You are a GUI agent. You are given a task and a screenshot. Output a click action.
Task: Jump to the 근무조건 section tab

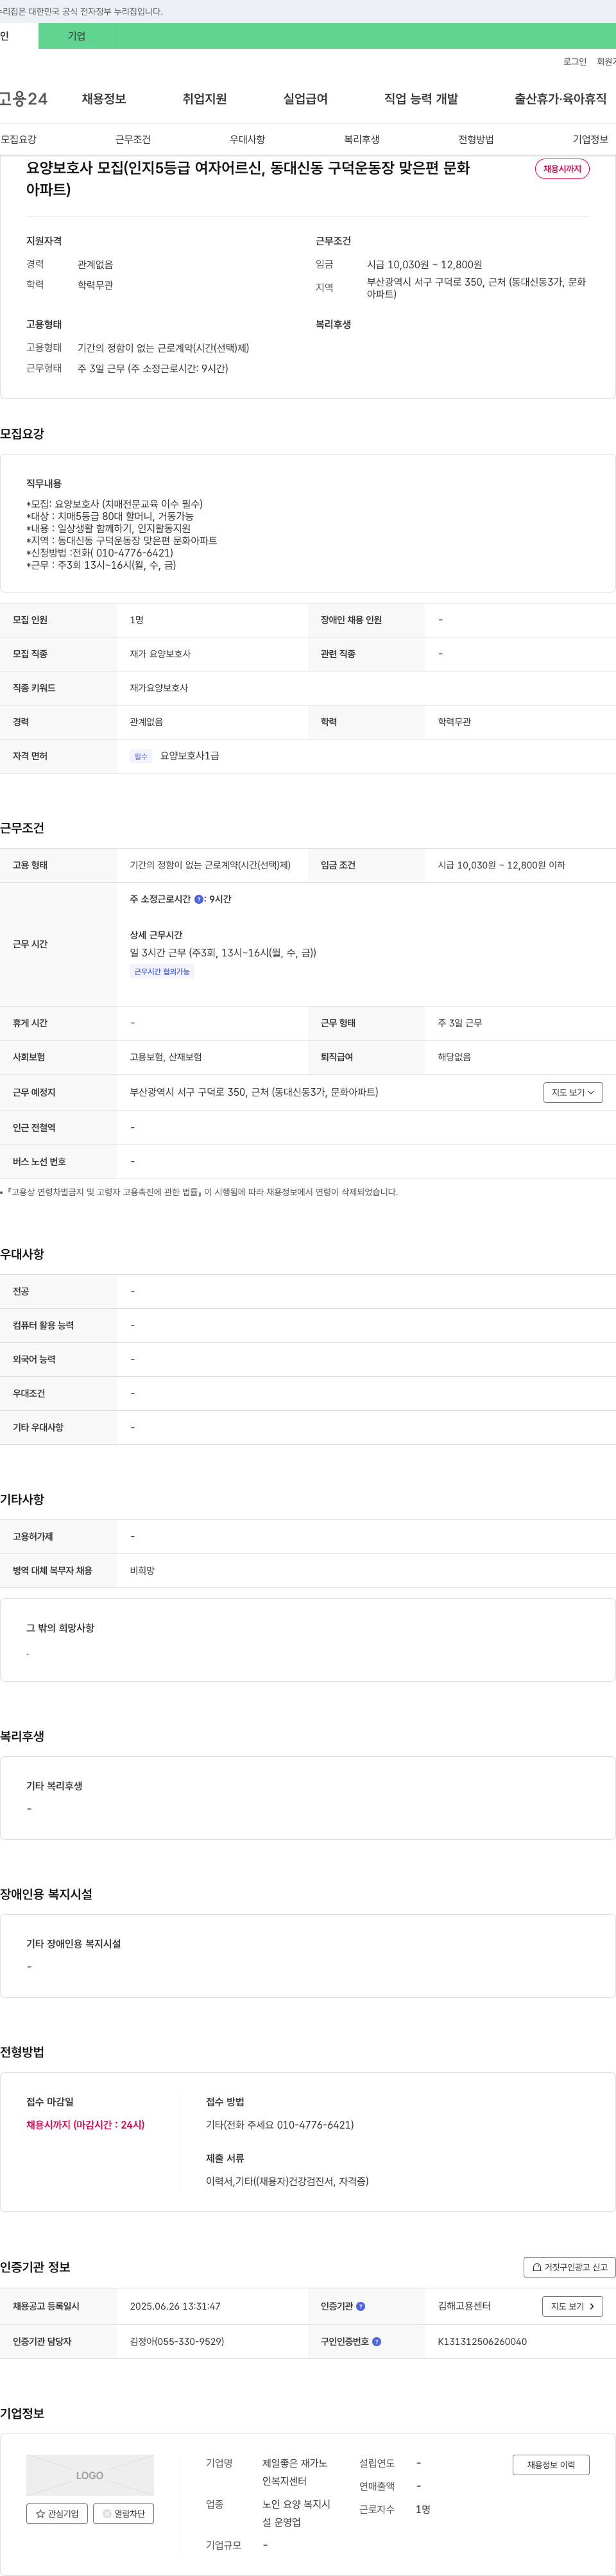(133, 139)
